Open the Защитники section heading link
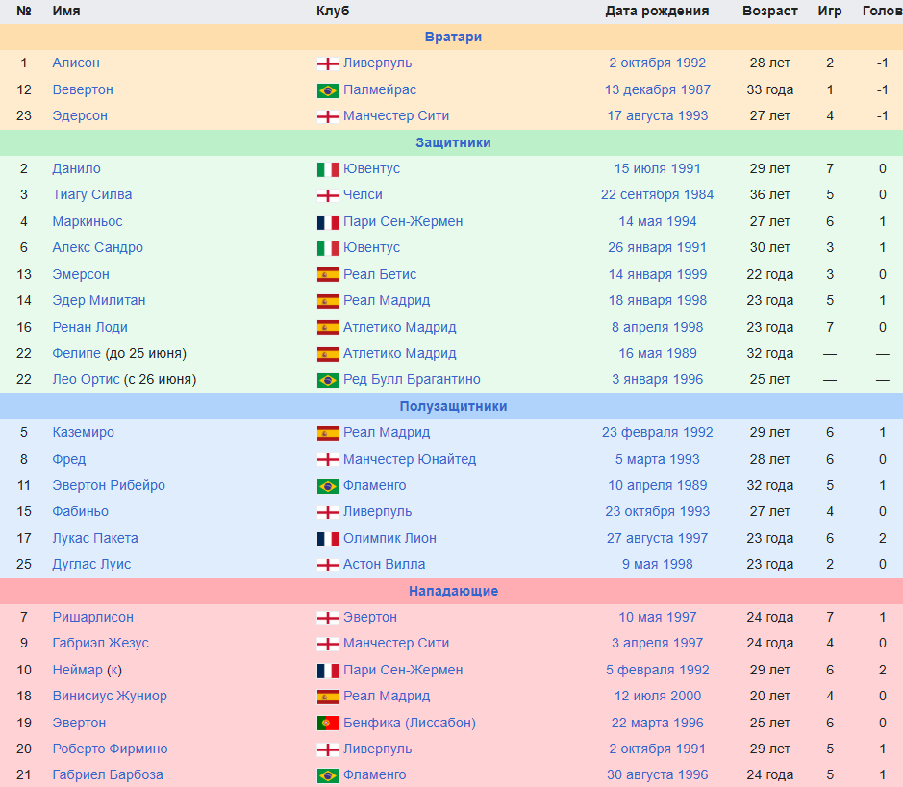Screen dimensions: 903x787 click(453, 142)
